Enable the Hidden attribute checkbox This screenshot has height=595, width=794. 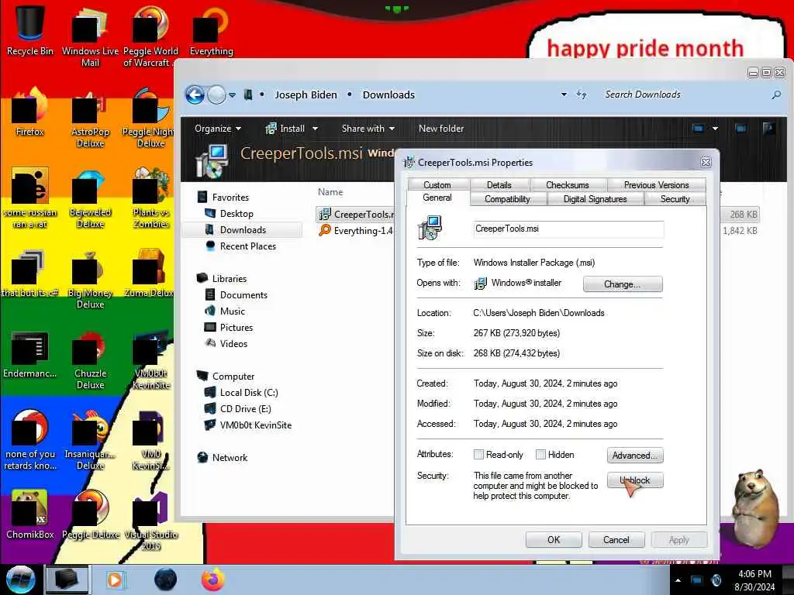(x=540, y=454)
